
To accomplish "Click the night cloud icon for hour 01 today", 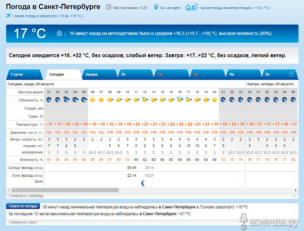I will coord(49,100).
